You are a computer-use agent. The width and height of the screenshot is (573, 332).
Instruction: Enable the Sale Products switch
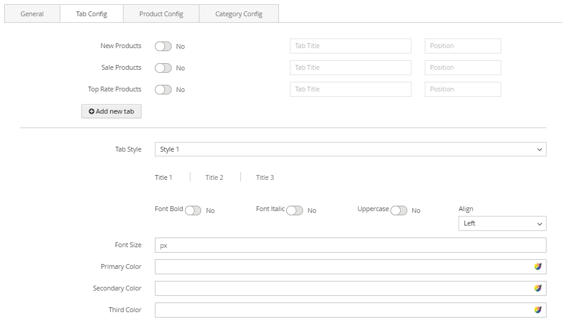163,68
